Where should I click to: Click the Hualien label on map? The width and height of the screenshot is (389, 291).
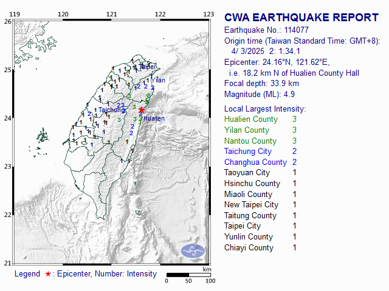pyautogui.click(x=154, y=119)
